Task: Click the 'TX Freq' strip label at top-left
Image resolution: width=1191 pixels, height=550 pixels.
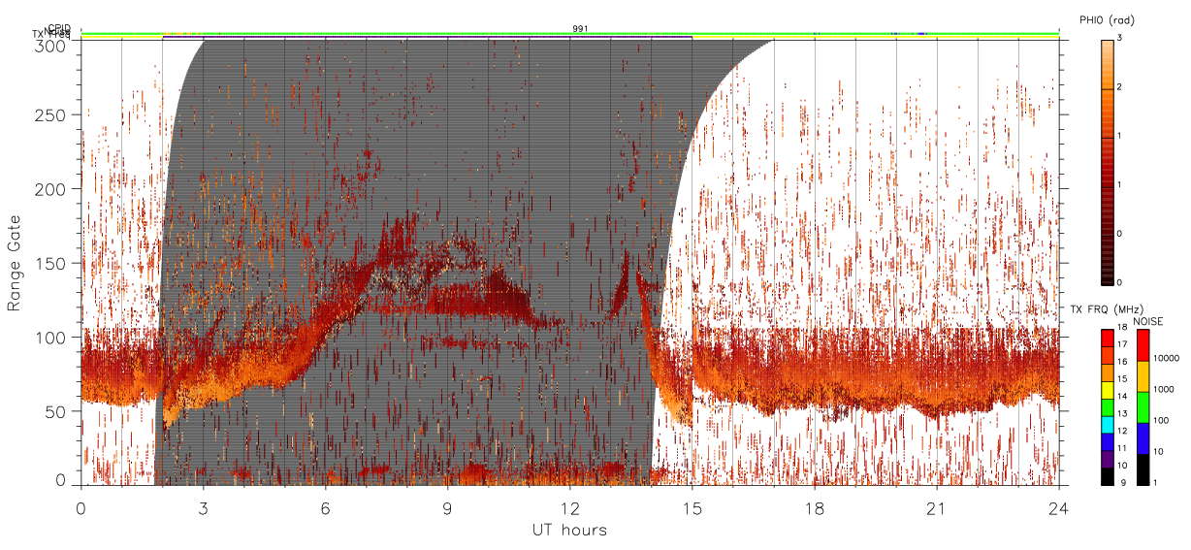Action: [52, 35]
